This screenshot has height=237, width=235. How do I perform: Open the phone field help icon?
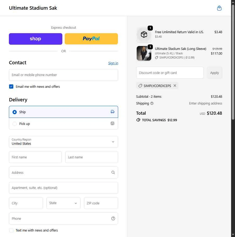click(113, 218)
